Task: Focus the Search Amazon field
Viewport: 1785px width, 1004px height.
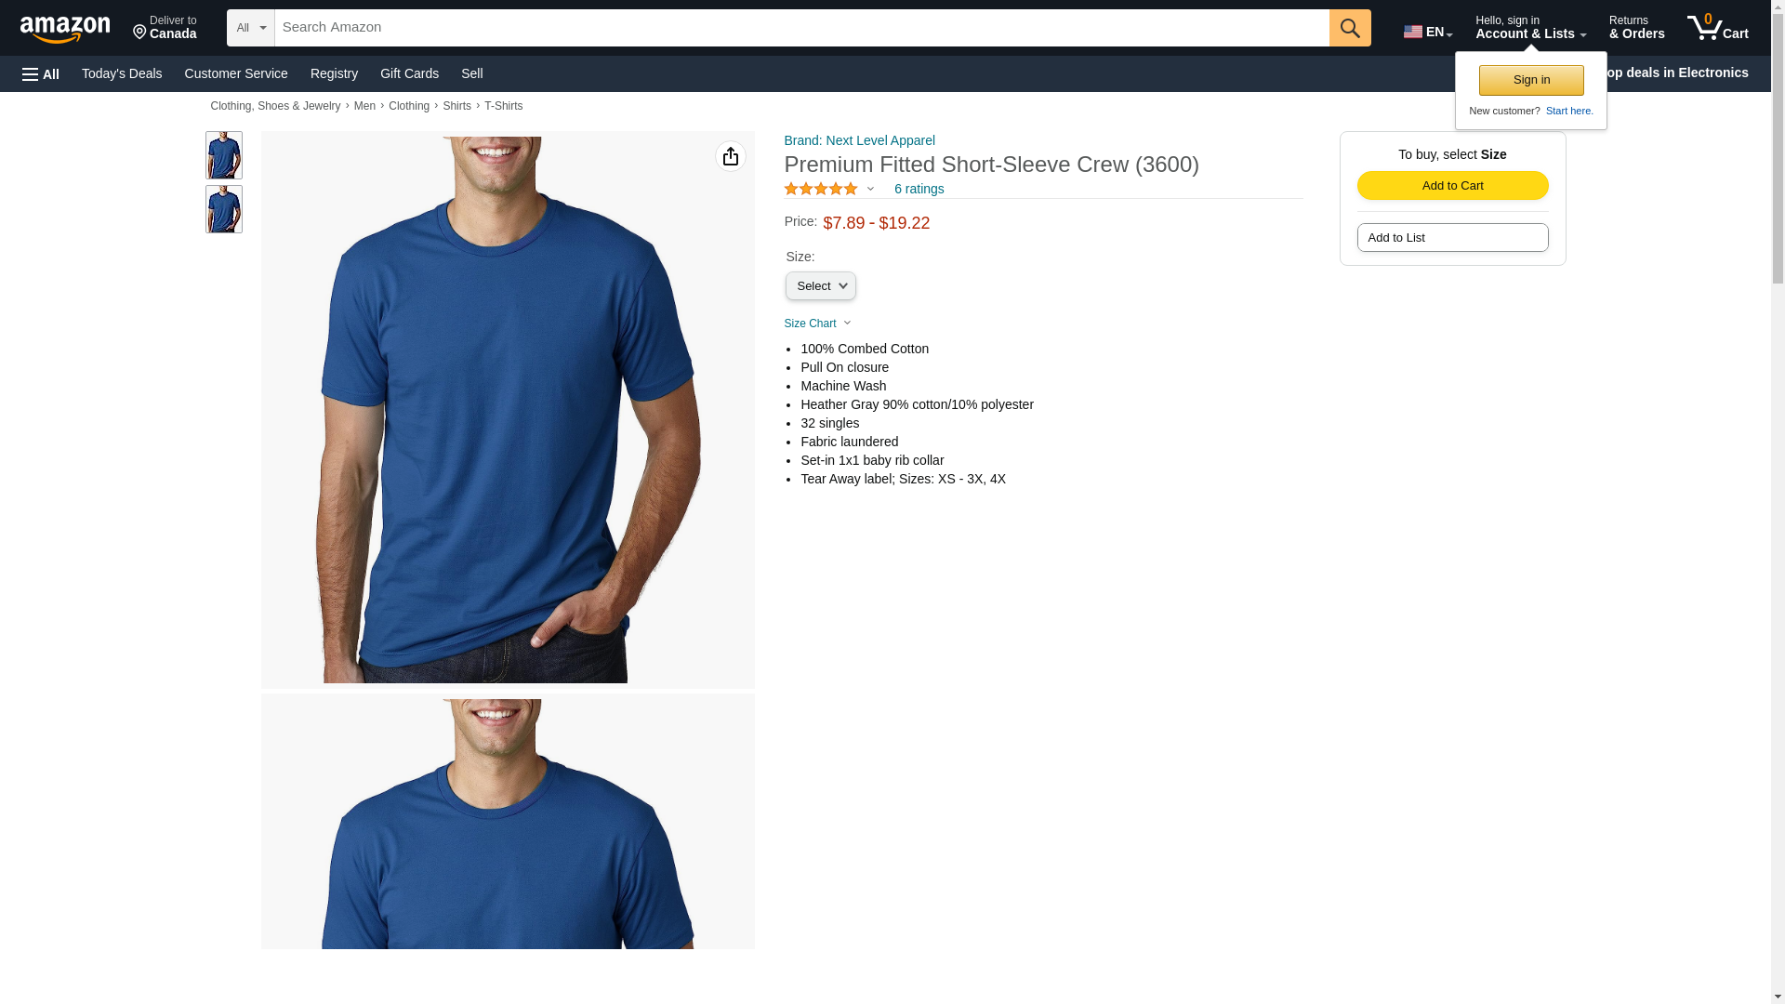Action: [801, 28]
